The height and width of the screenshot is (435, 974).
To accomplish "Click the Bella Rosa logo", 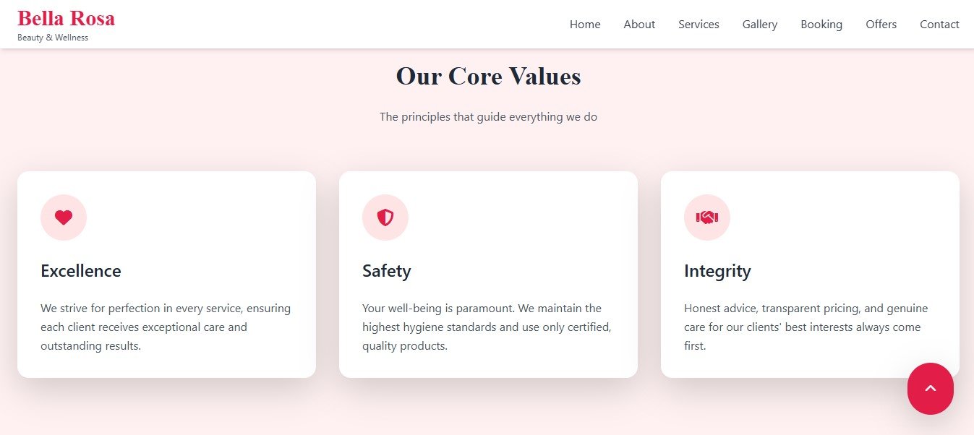I will click(66, 18).
